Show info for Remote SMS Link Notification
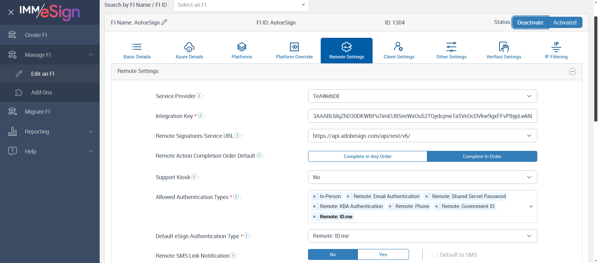 point(233,255)
